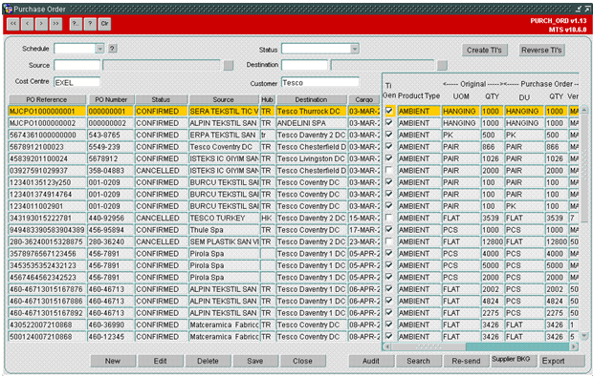
Task: Click the '?..' query toolbar button
Action: 76,24
